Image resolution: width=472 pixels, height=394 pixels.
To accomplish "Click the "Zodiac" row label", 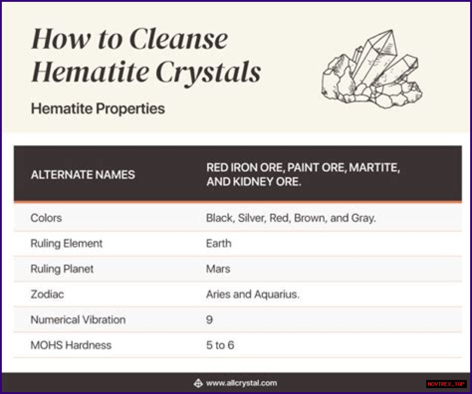I will (47, 294).
